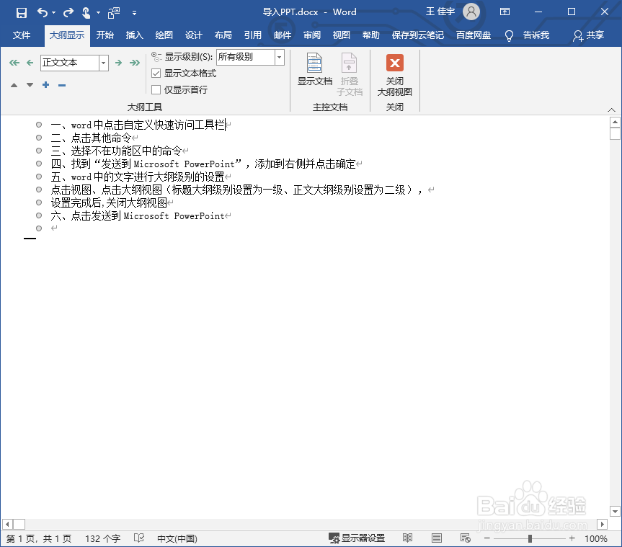Open the 引用 tab
Screen dimensions: 622x547
coord(253,35)
